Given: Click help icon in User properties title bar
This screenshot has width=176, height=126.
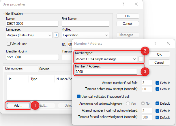Looking at the screenshot, I should 123,5.
